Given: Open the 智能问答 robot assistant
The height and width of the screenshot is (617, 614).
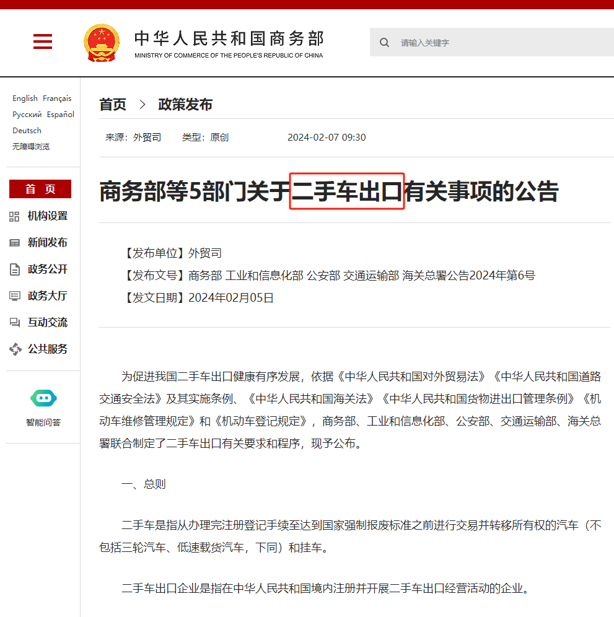Looking at the screenshot, I should pos(43,398).
